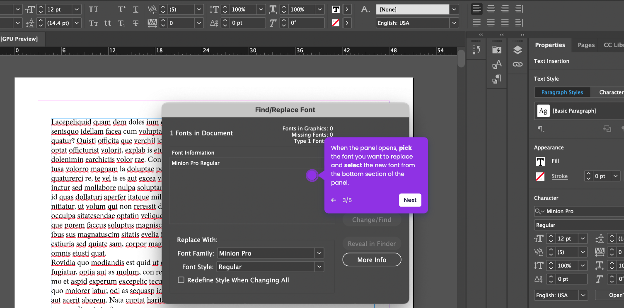Click the Stroke color swatch in Appearance
This screenshot has height=308, width=624.
pyautogui.click(x=540, y=176)
